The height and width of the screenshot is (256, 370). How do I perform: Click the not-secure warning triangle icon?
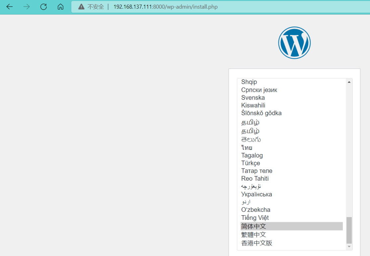[x=81, y=7]
